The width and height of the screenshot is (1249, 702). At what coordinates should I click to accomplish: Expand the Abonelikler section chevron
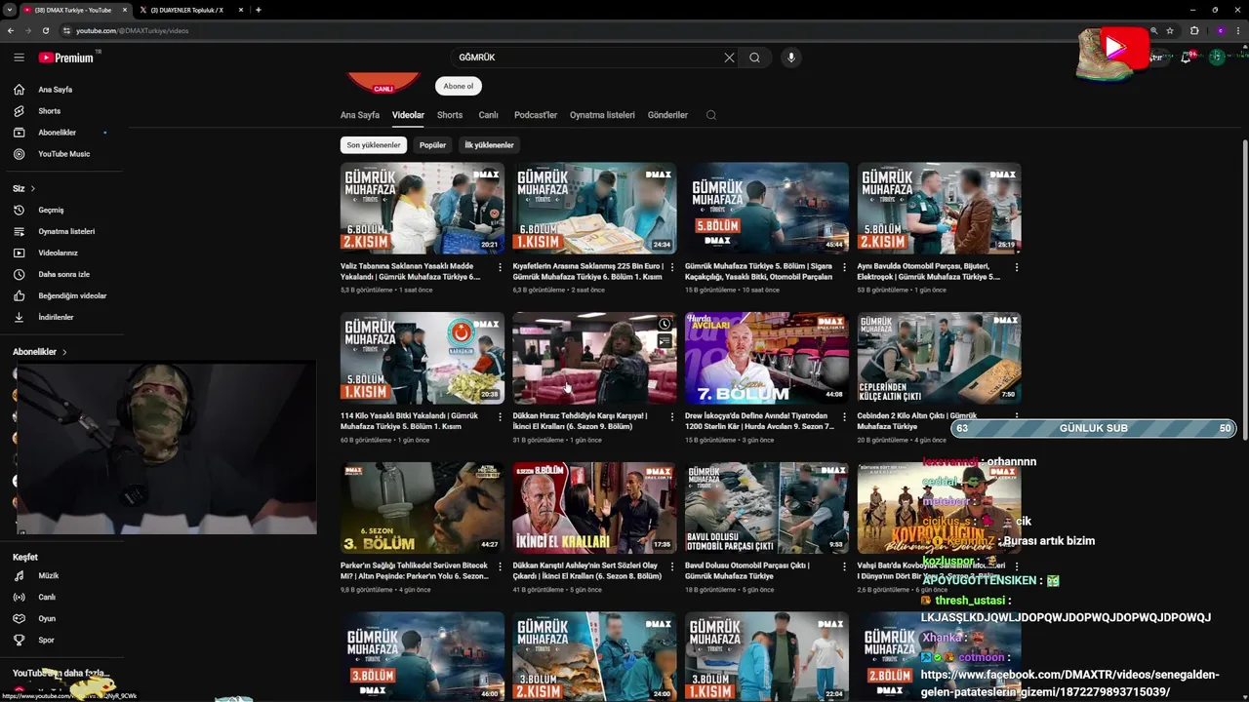coord(64,352)
